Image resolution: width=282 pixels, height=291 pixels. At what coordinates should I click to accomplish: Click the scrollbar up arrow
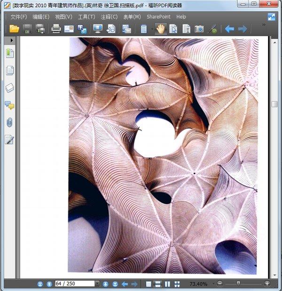pyautogui.click(x=275, y=42)
